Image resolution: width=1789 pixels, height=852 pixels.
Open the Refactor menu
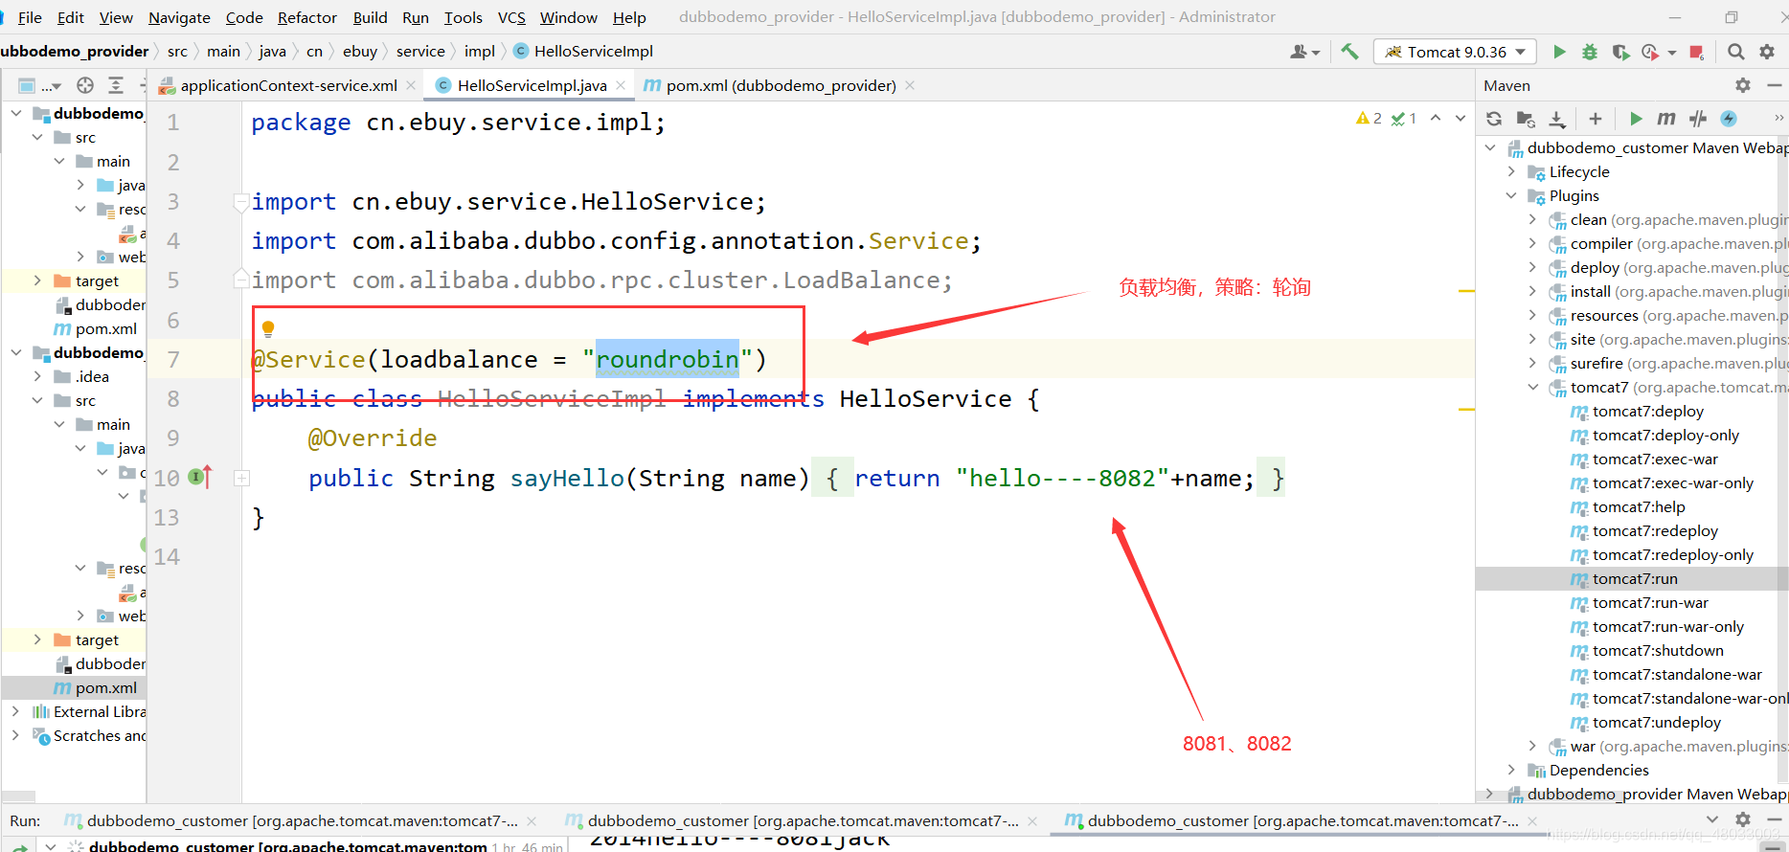click(306, 17)
